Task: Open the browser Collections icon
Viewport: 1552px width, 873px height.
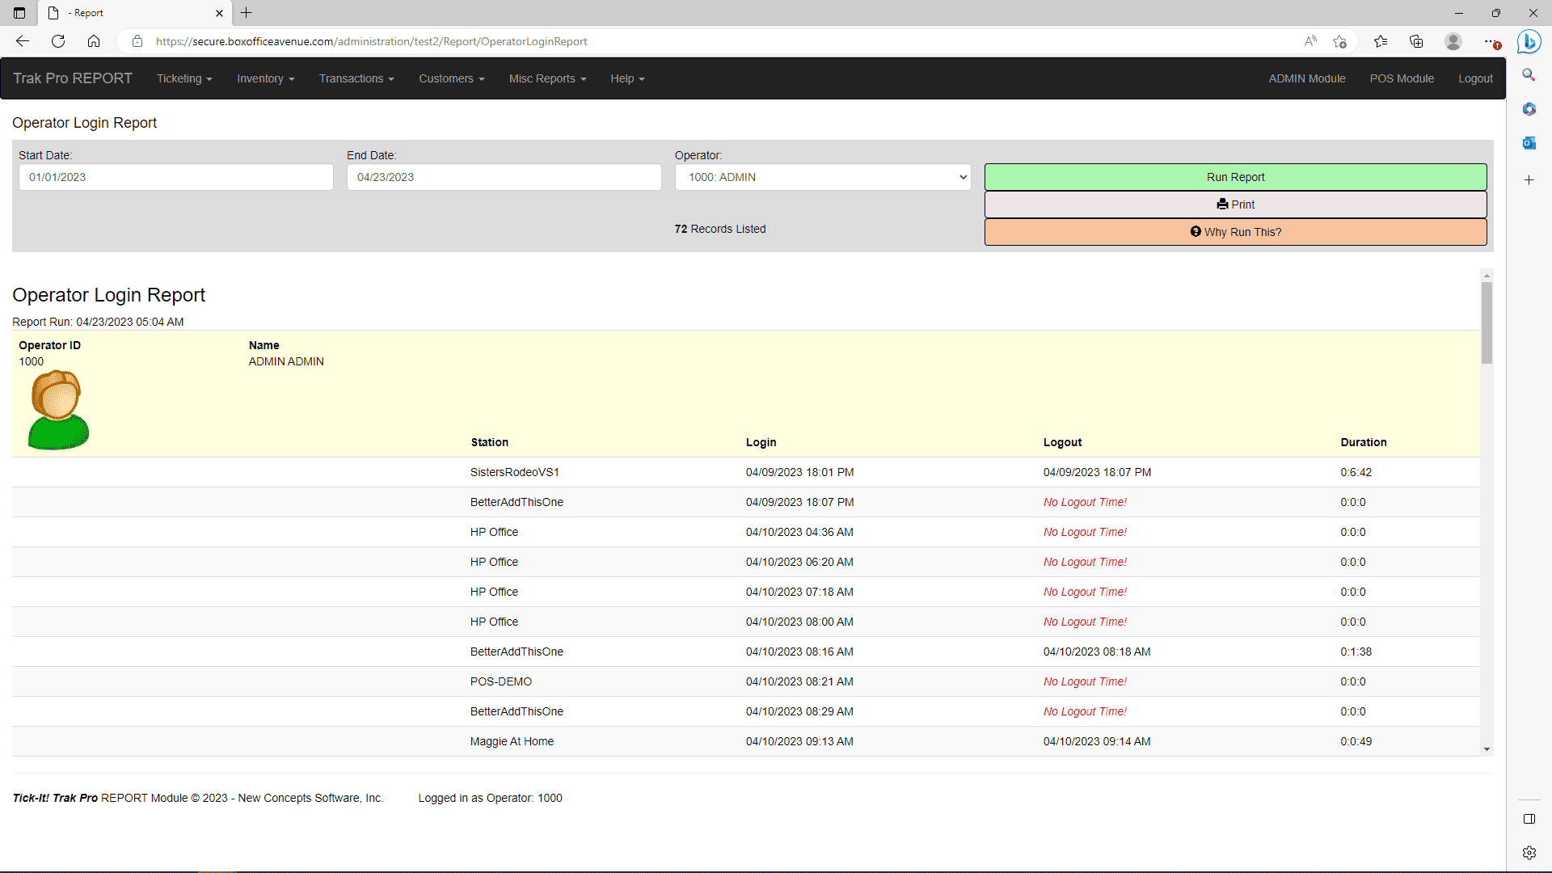Action: pyautogui.click(x=1416, y=41)
